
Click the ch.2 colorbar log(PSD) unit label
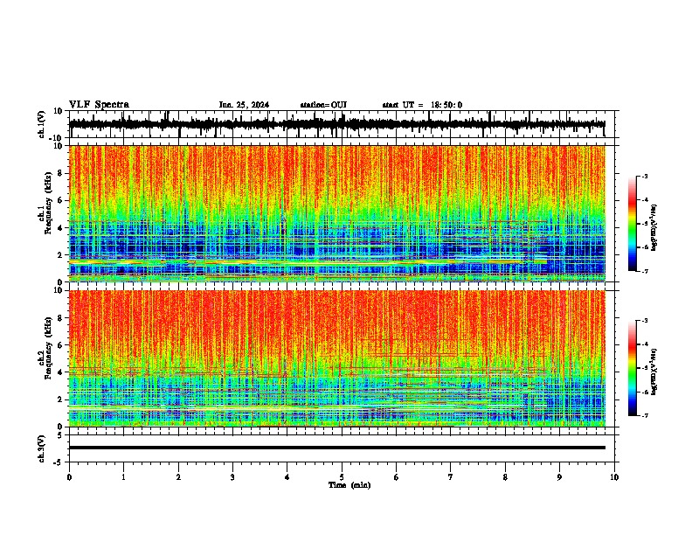tap(654, 372)
